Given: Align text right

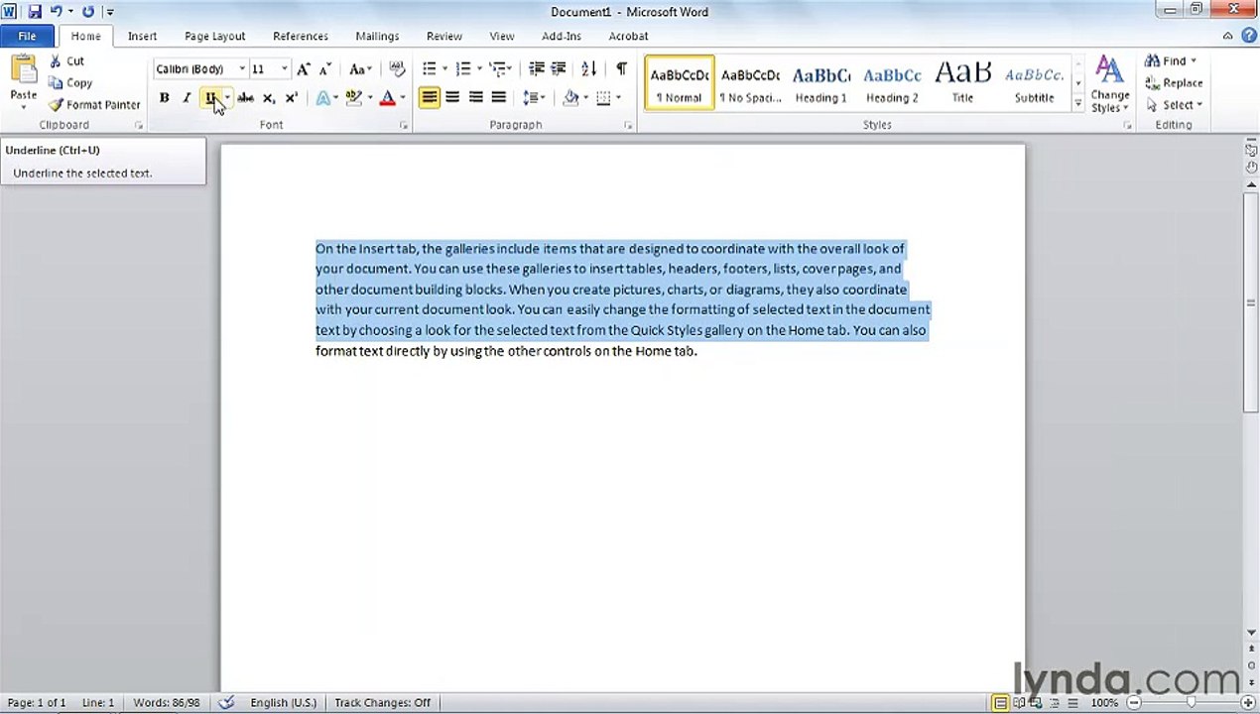Looking at the screenshot, I should pos(476,97).
